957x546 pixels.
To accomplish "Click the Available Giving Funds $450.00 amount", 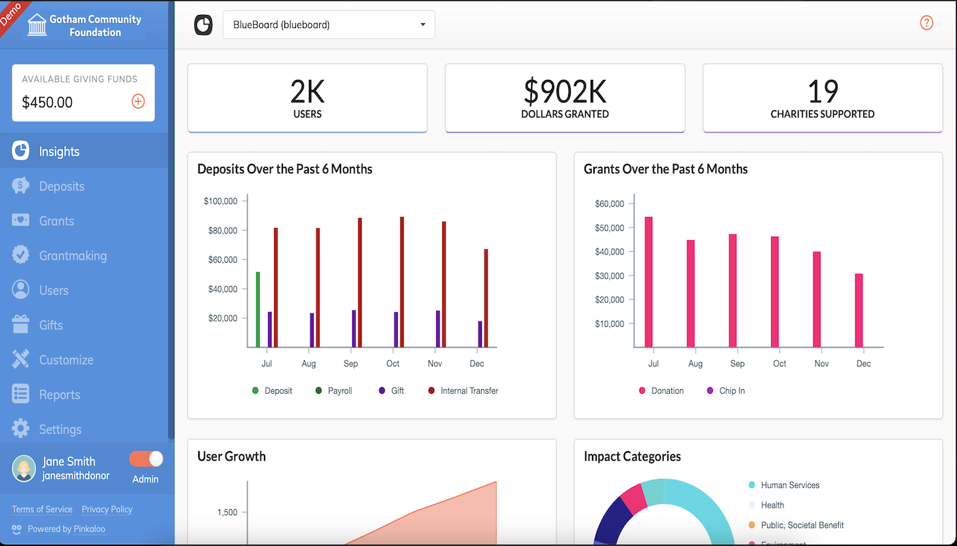I will (47, 102).
